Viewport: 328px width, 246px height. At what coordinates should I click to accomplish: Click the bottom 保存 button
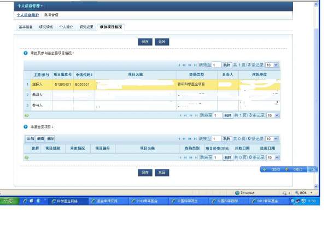point(145,173)
